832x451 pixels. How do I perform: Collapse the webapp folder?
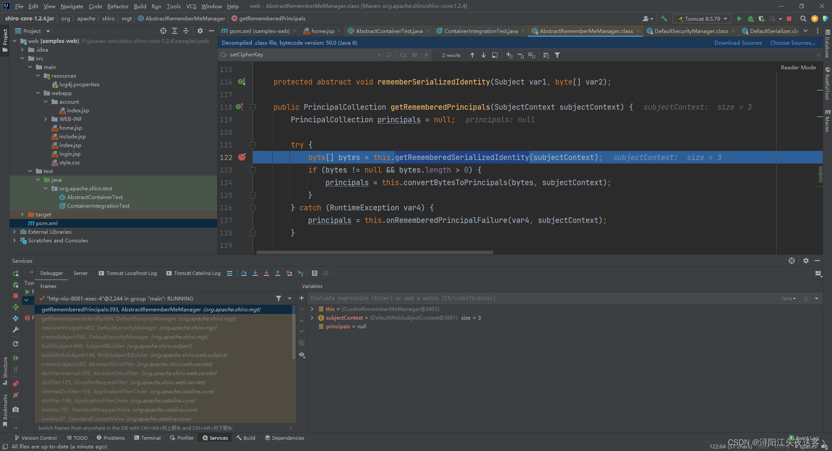click(38, 93)
